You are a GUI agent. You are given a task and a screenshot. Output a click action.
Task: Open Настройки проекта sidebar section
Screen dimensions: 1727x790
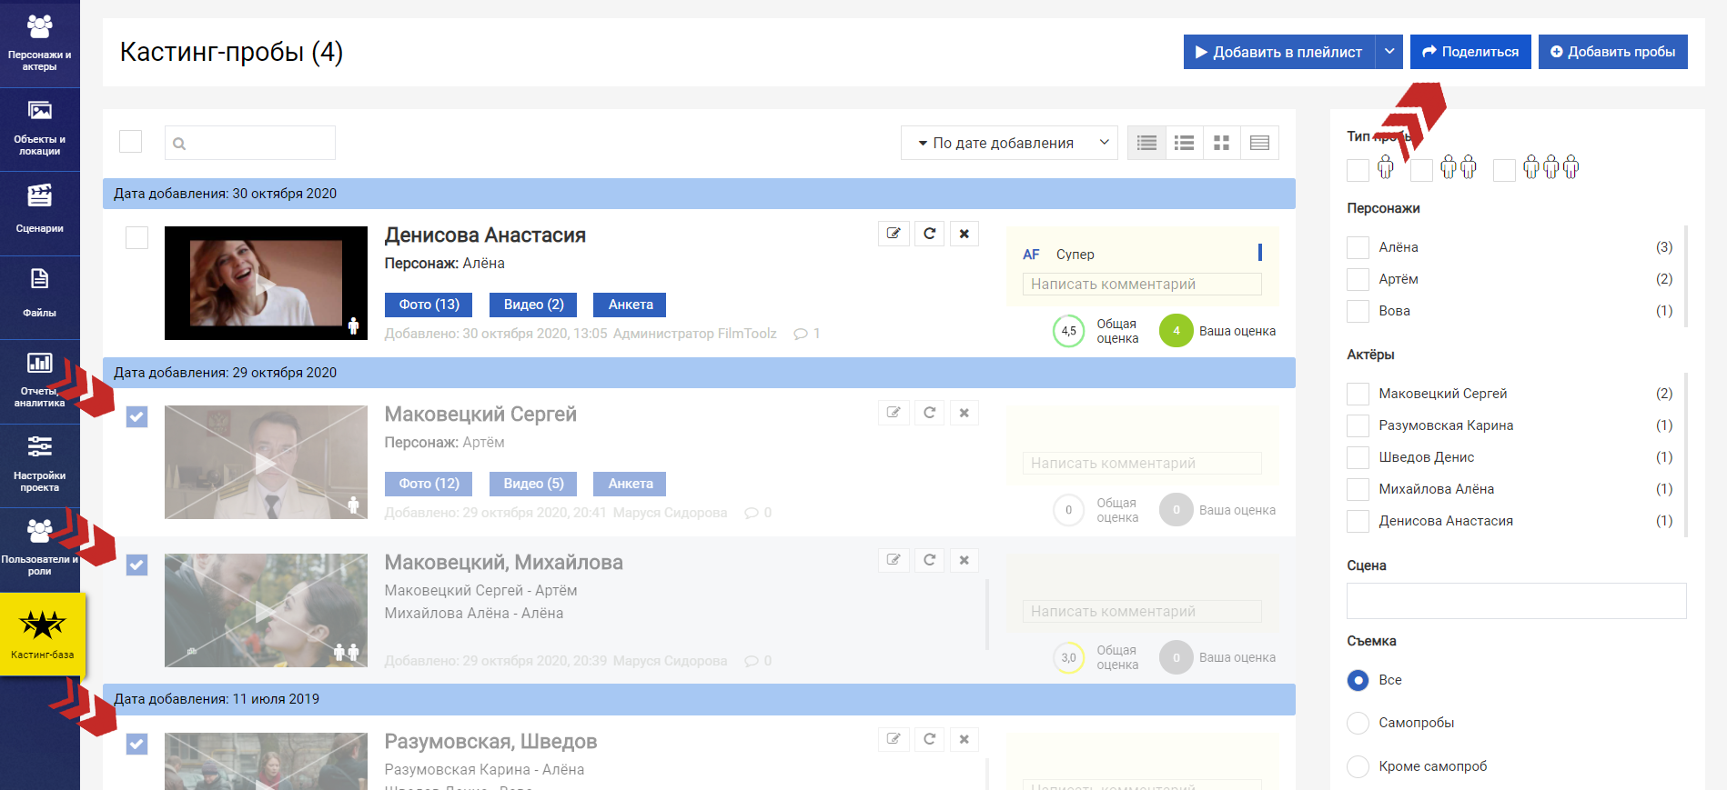click(40, 465)
